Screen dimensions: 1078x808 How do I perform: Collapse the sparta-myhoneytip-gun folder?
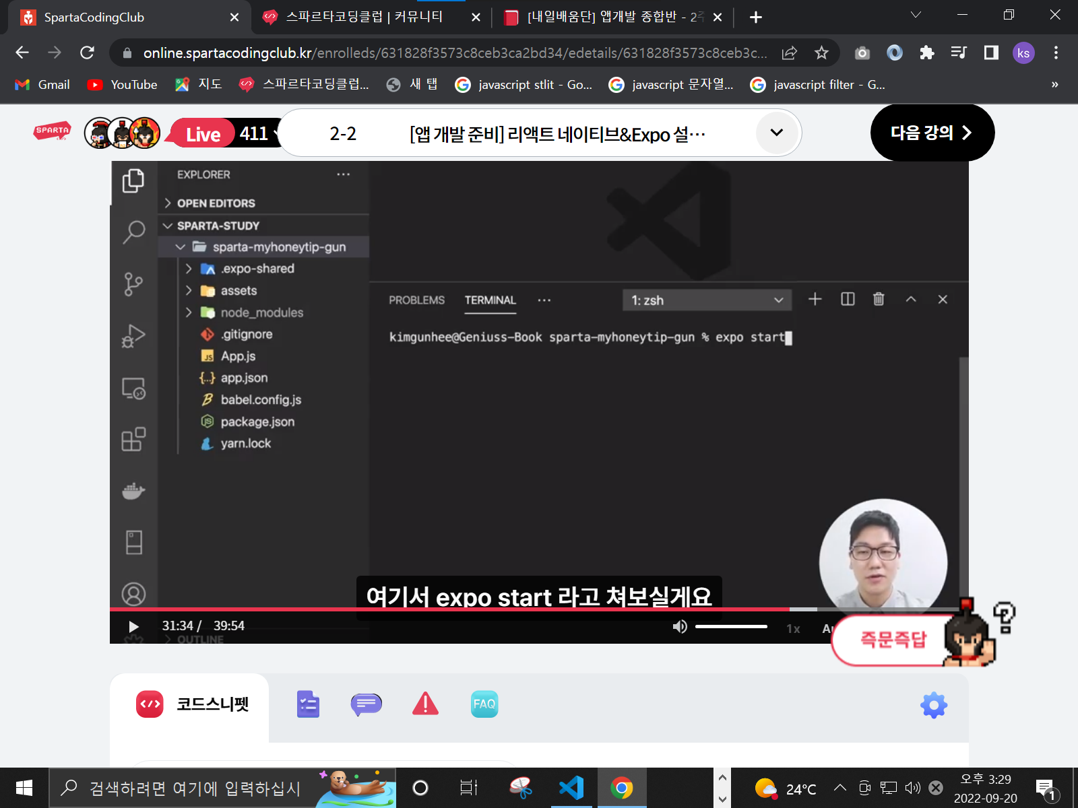[x=263, y=247]
